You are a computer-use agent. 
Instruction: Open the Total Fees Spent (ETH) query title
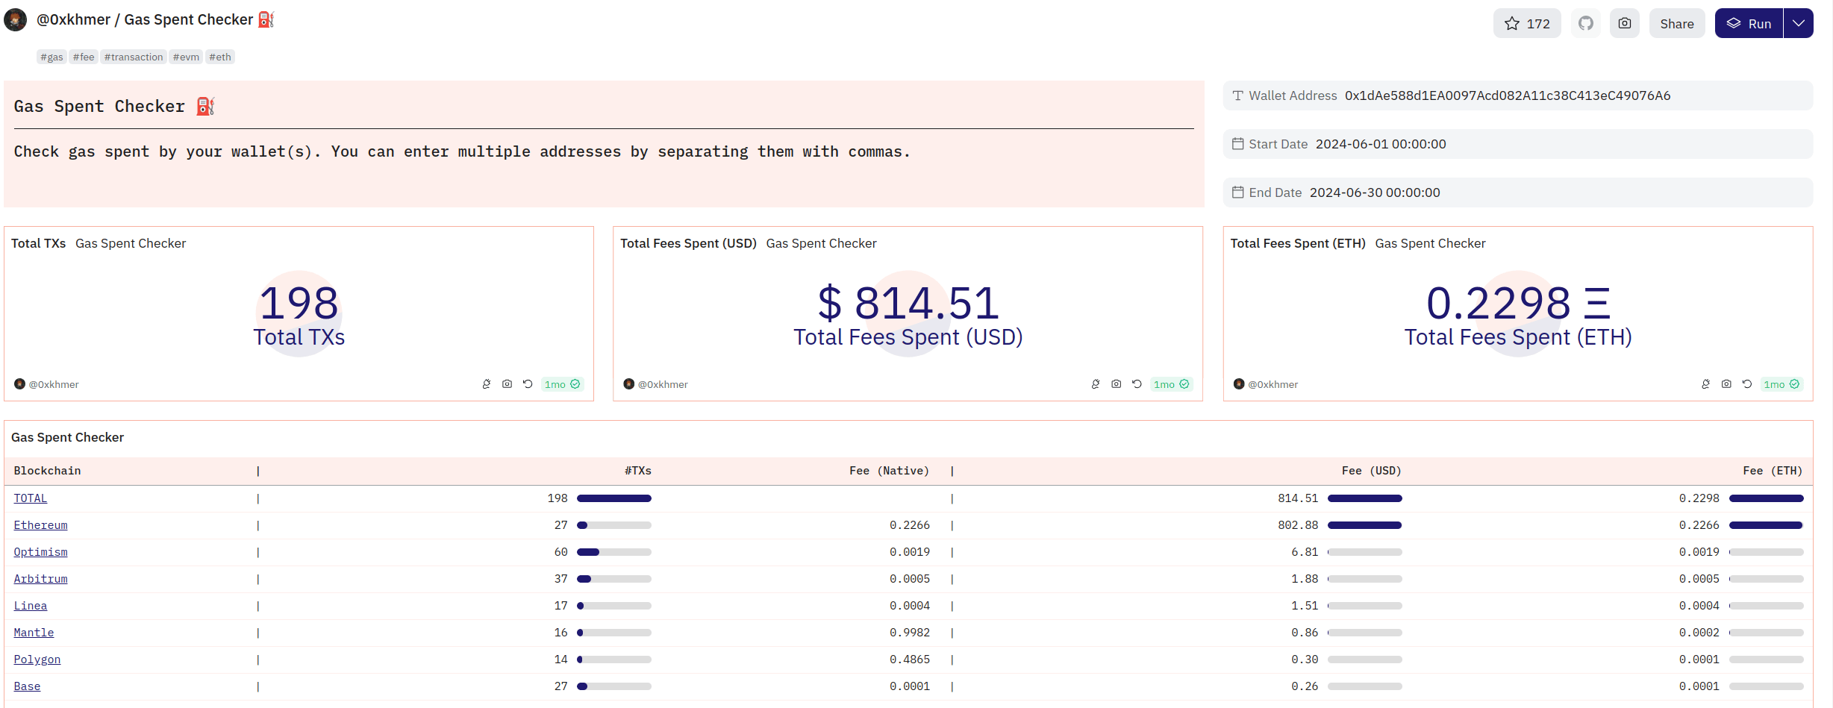1298,243
